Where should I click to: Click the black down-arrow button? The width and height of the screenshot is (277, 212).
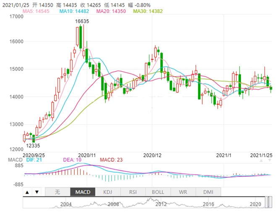[x=37, y=192]
